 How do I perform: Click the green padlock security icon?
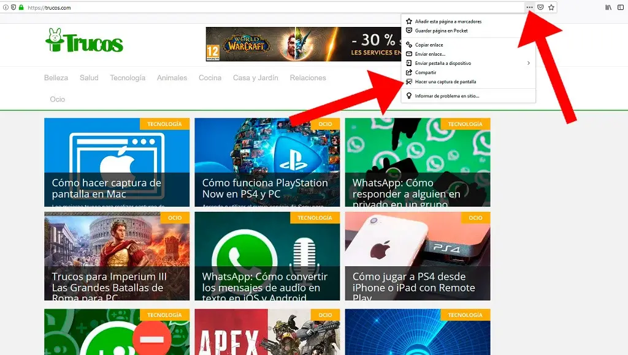(21, 7)
